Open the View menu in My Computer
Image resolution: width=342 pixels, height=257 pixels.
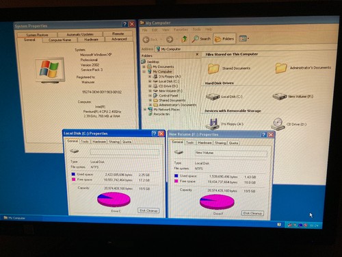click(166, 30)
